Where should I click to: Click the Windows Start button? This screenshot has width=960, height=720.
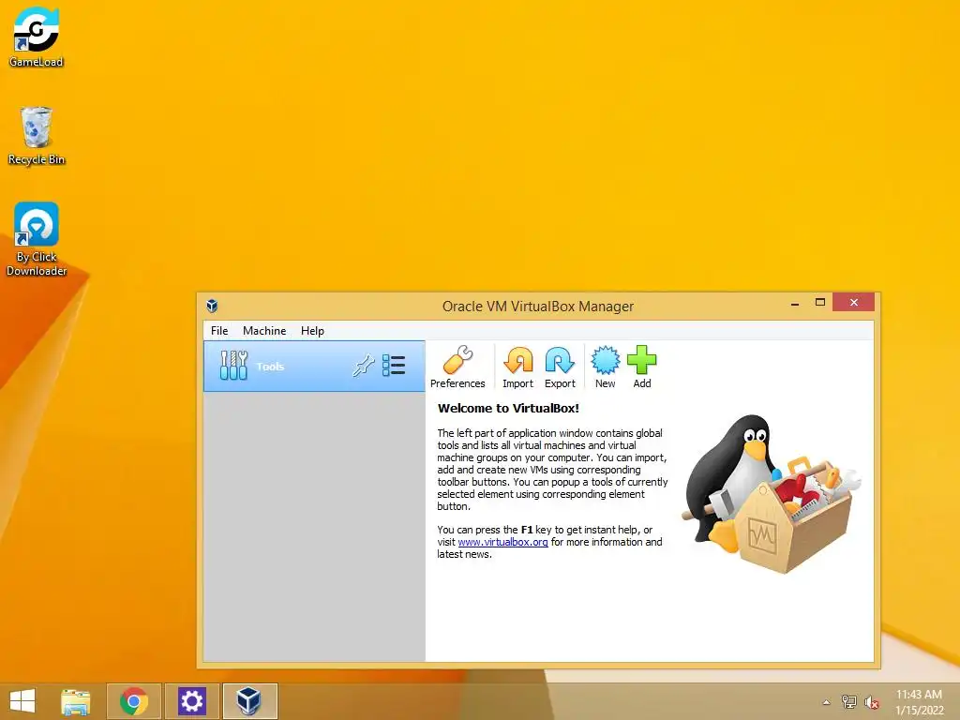click(x=22, y=701)
